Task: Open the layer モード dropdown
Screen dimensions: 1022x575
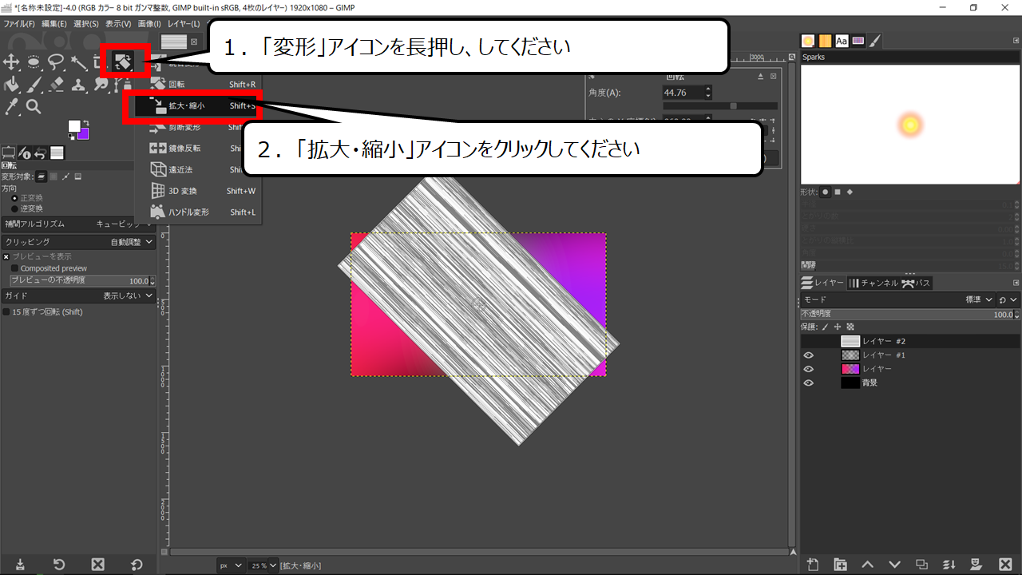Action: coord(897,299)
